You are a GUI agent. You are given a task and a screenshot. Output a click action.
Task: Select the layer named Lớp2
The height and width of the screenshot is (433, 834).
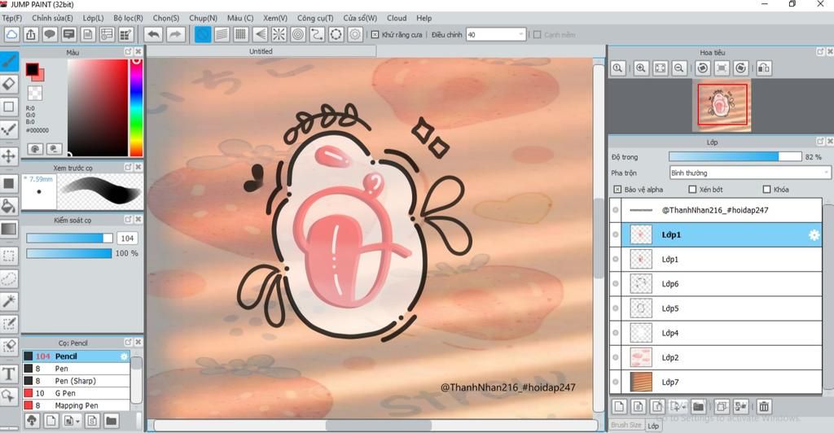(x=715, y=357)
